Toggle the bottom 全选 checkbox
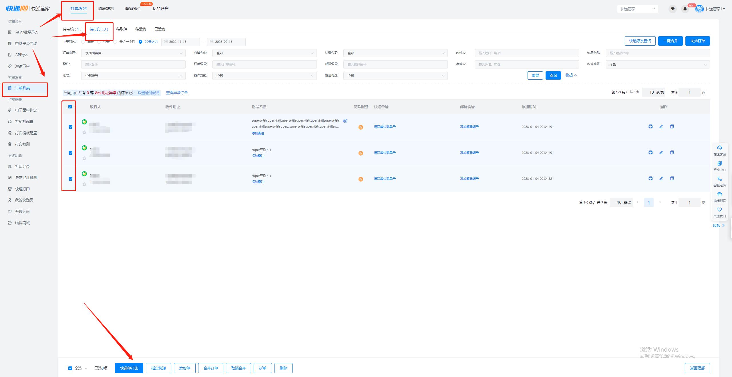The width and height of the screenshot is (732, 377). [x=70, y=368]
